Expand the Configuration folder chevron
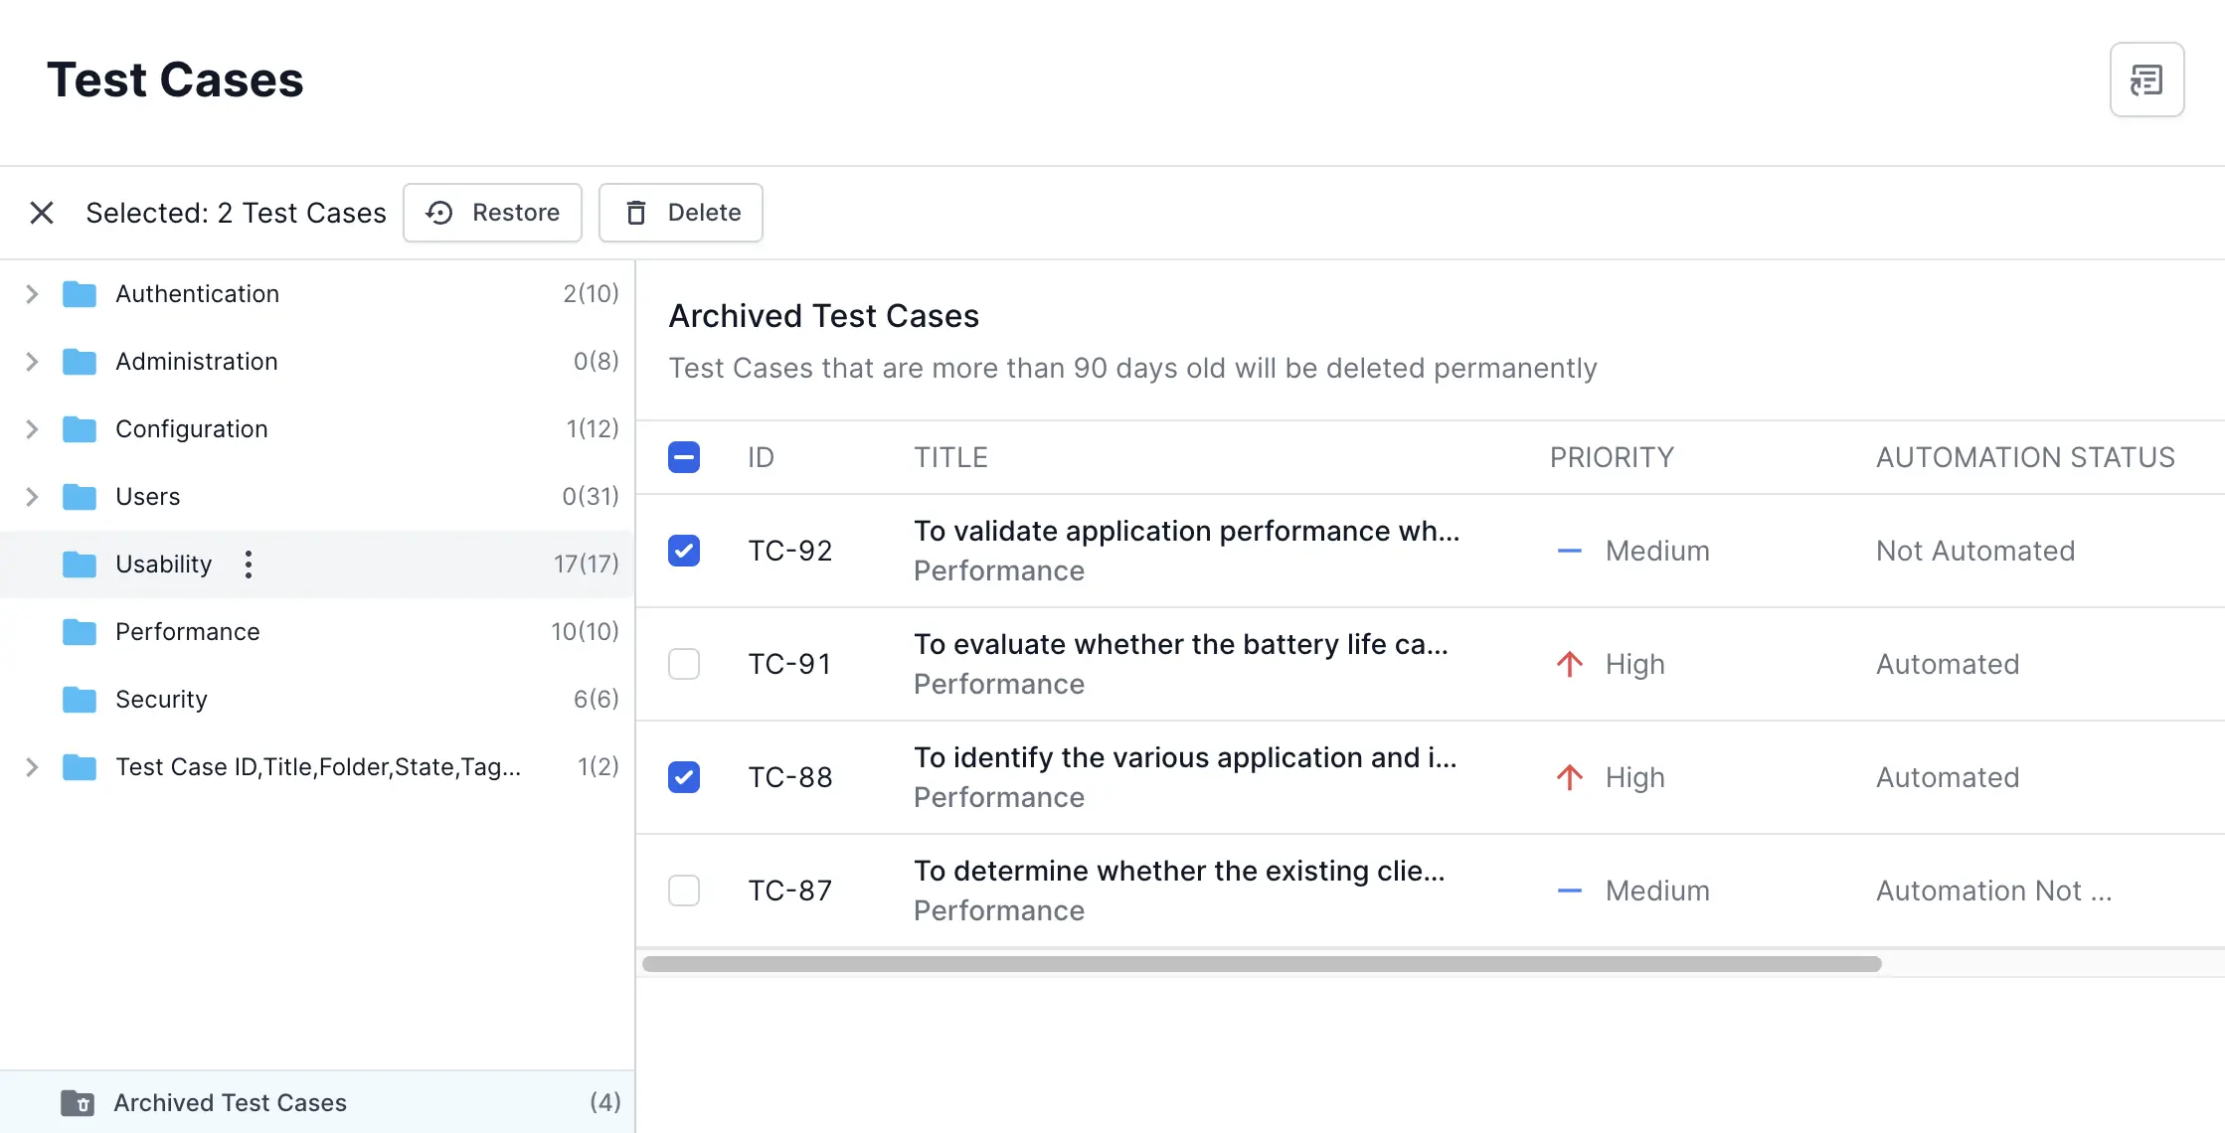The image size is (2225, 1133). point(32,429)
